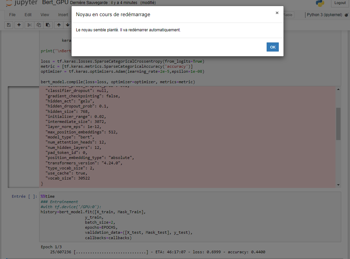350x259 pixels.
Task: Open the File menu
Action: [x=12, y=14]
